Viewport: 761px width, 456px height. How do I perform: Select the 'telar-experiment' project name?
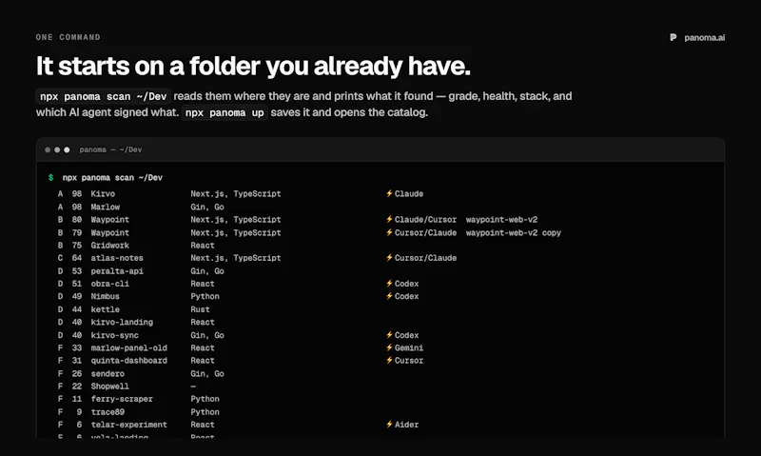tap(129, 425)
